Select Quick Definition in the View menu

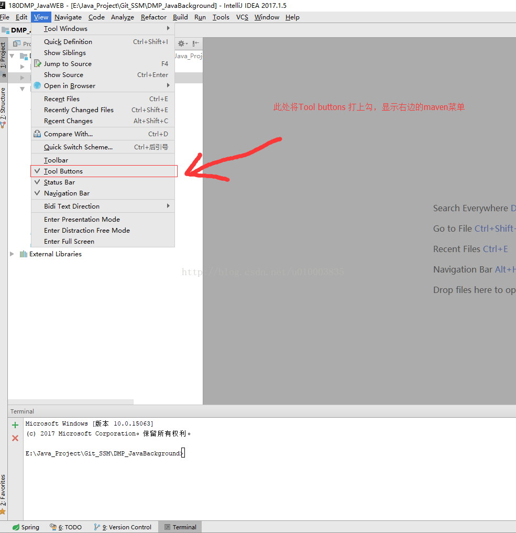tap(103, 42)
